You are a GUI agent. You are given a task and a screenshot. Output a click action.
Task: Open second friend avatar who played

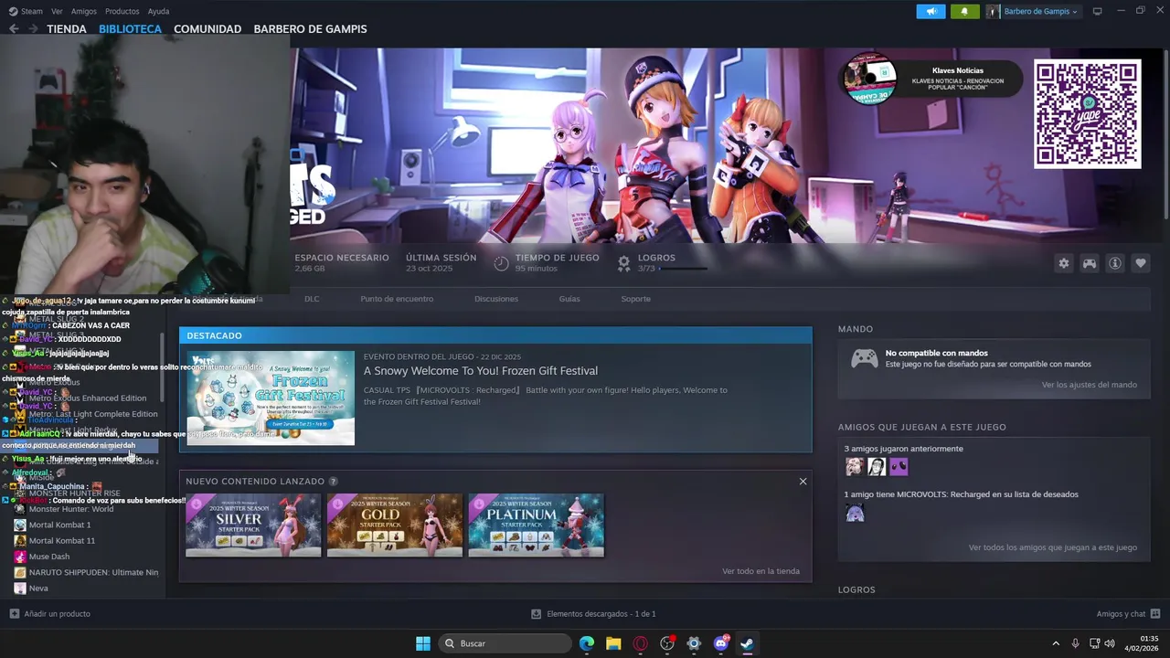(x=877, y=467)
